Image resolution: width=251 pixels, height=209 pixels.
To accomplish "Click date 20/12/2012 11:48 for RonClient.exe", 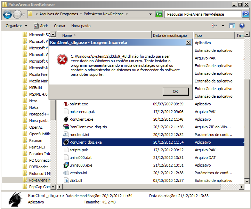I will coord(168,119).
